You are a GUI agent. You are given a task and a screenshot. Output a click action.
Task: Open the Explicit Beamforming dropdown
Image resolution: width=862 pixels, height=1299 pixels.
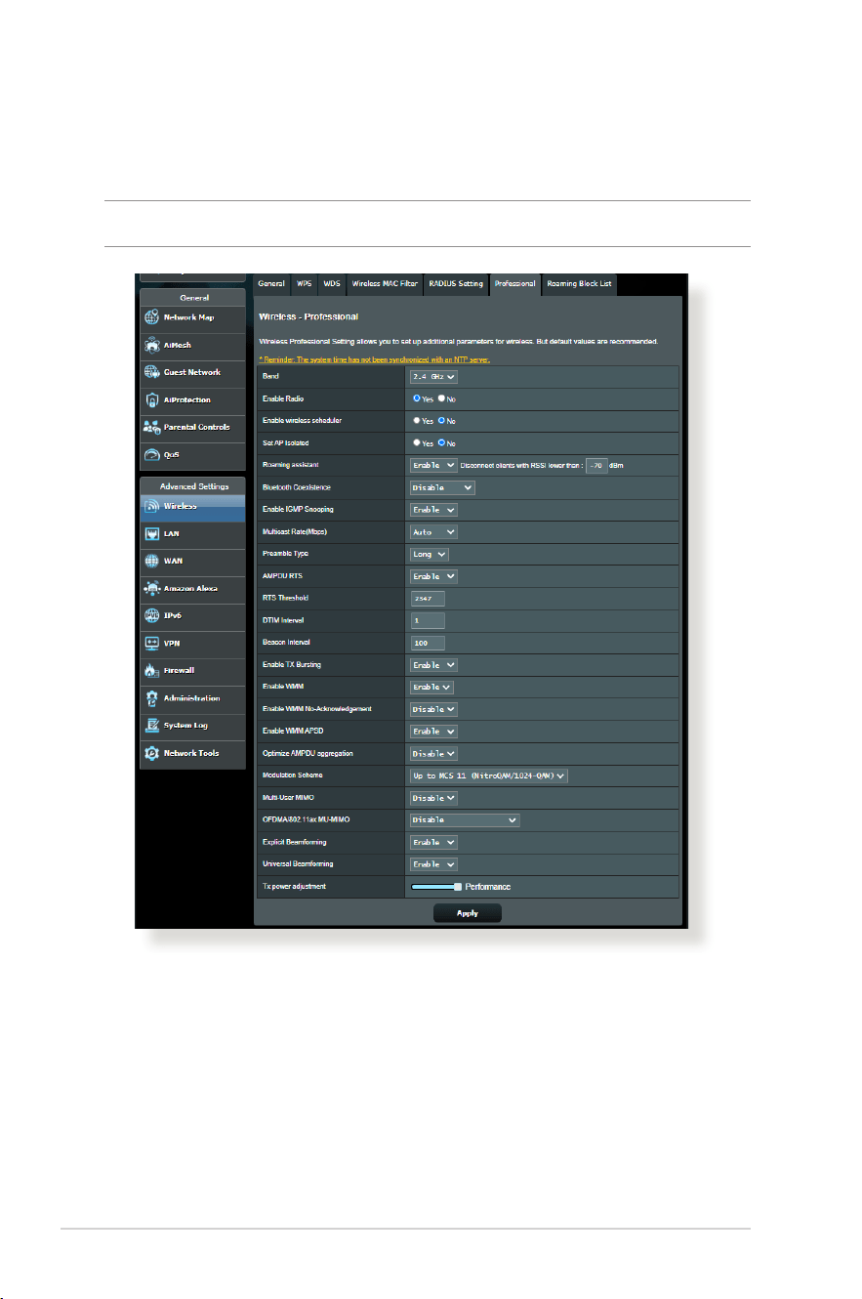coord(433,842)
